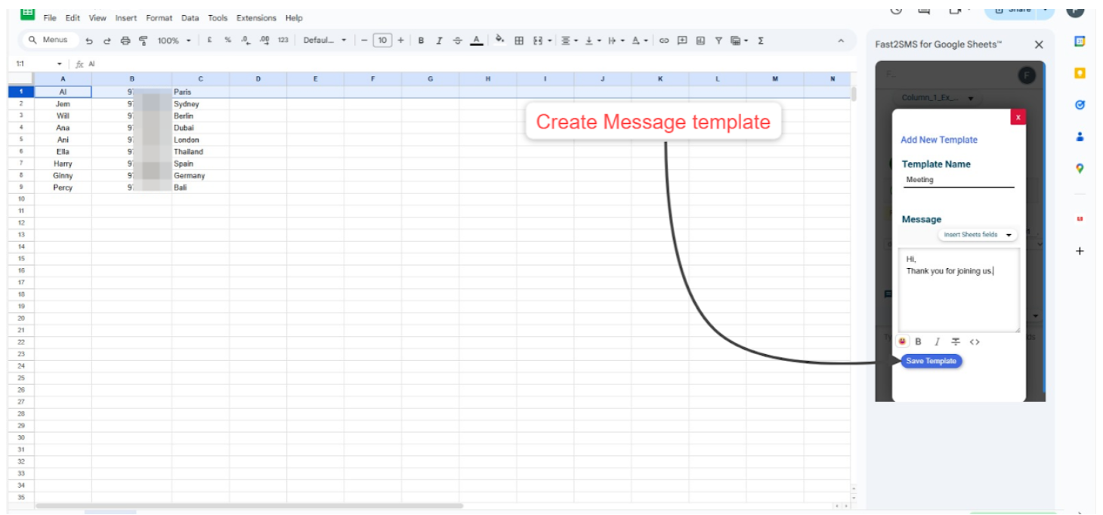Open the Data menu
Viewport: 1103px width, 515px height.
point(190,17)
